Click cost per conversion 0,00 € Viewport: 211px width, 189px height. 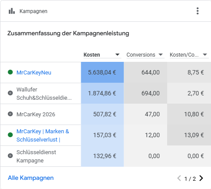(196, 156)
